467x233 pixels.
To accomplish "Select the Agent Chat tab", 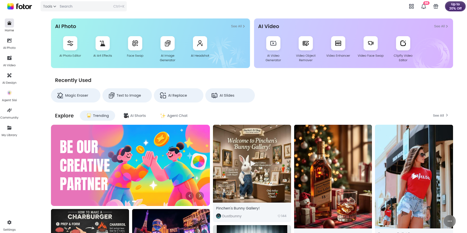I will tap(174, 116).
